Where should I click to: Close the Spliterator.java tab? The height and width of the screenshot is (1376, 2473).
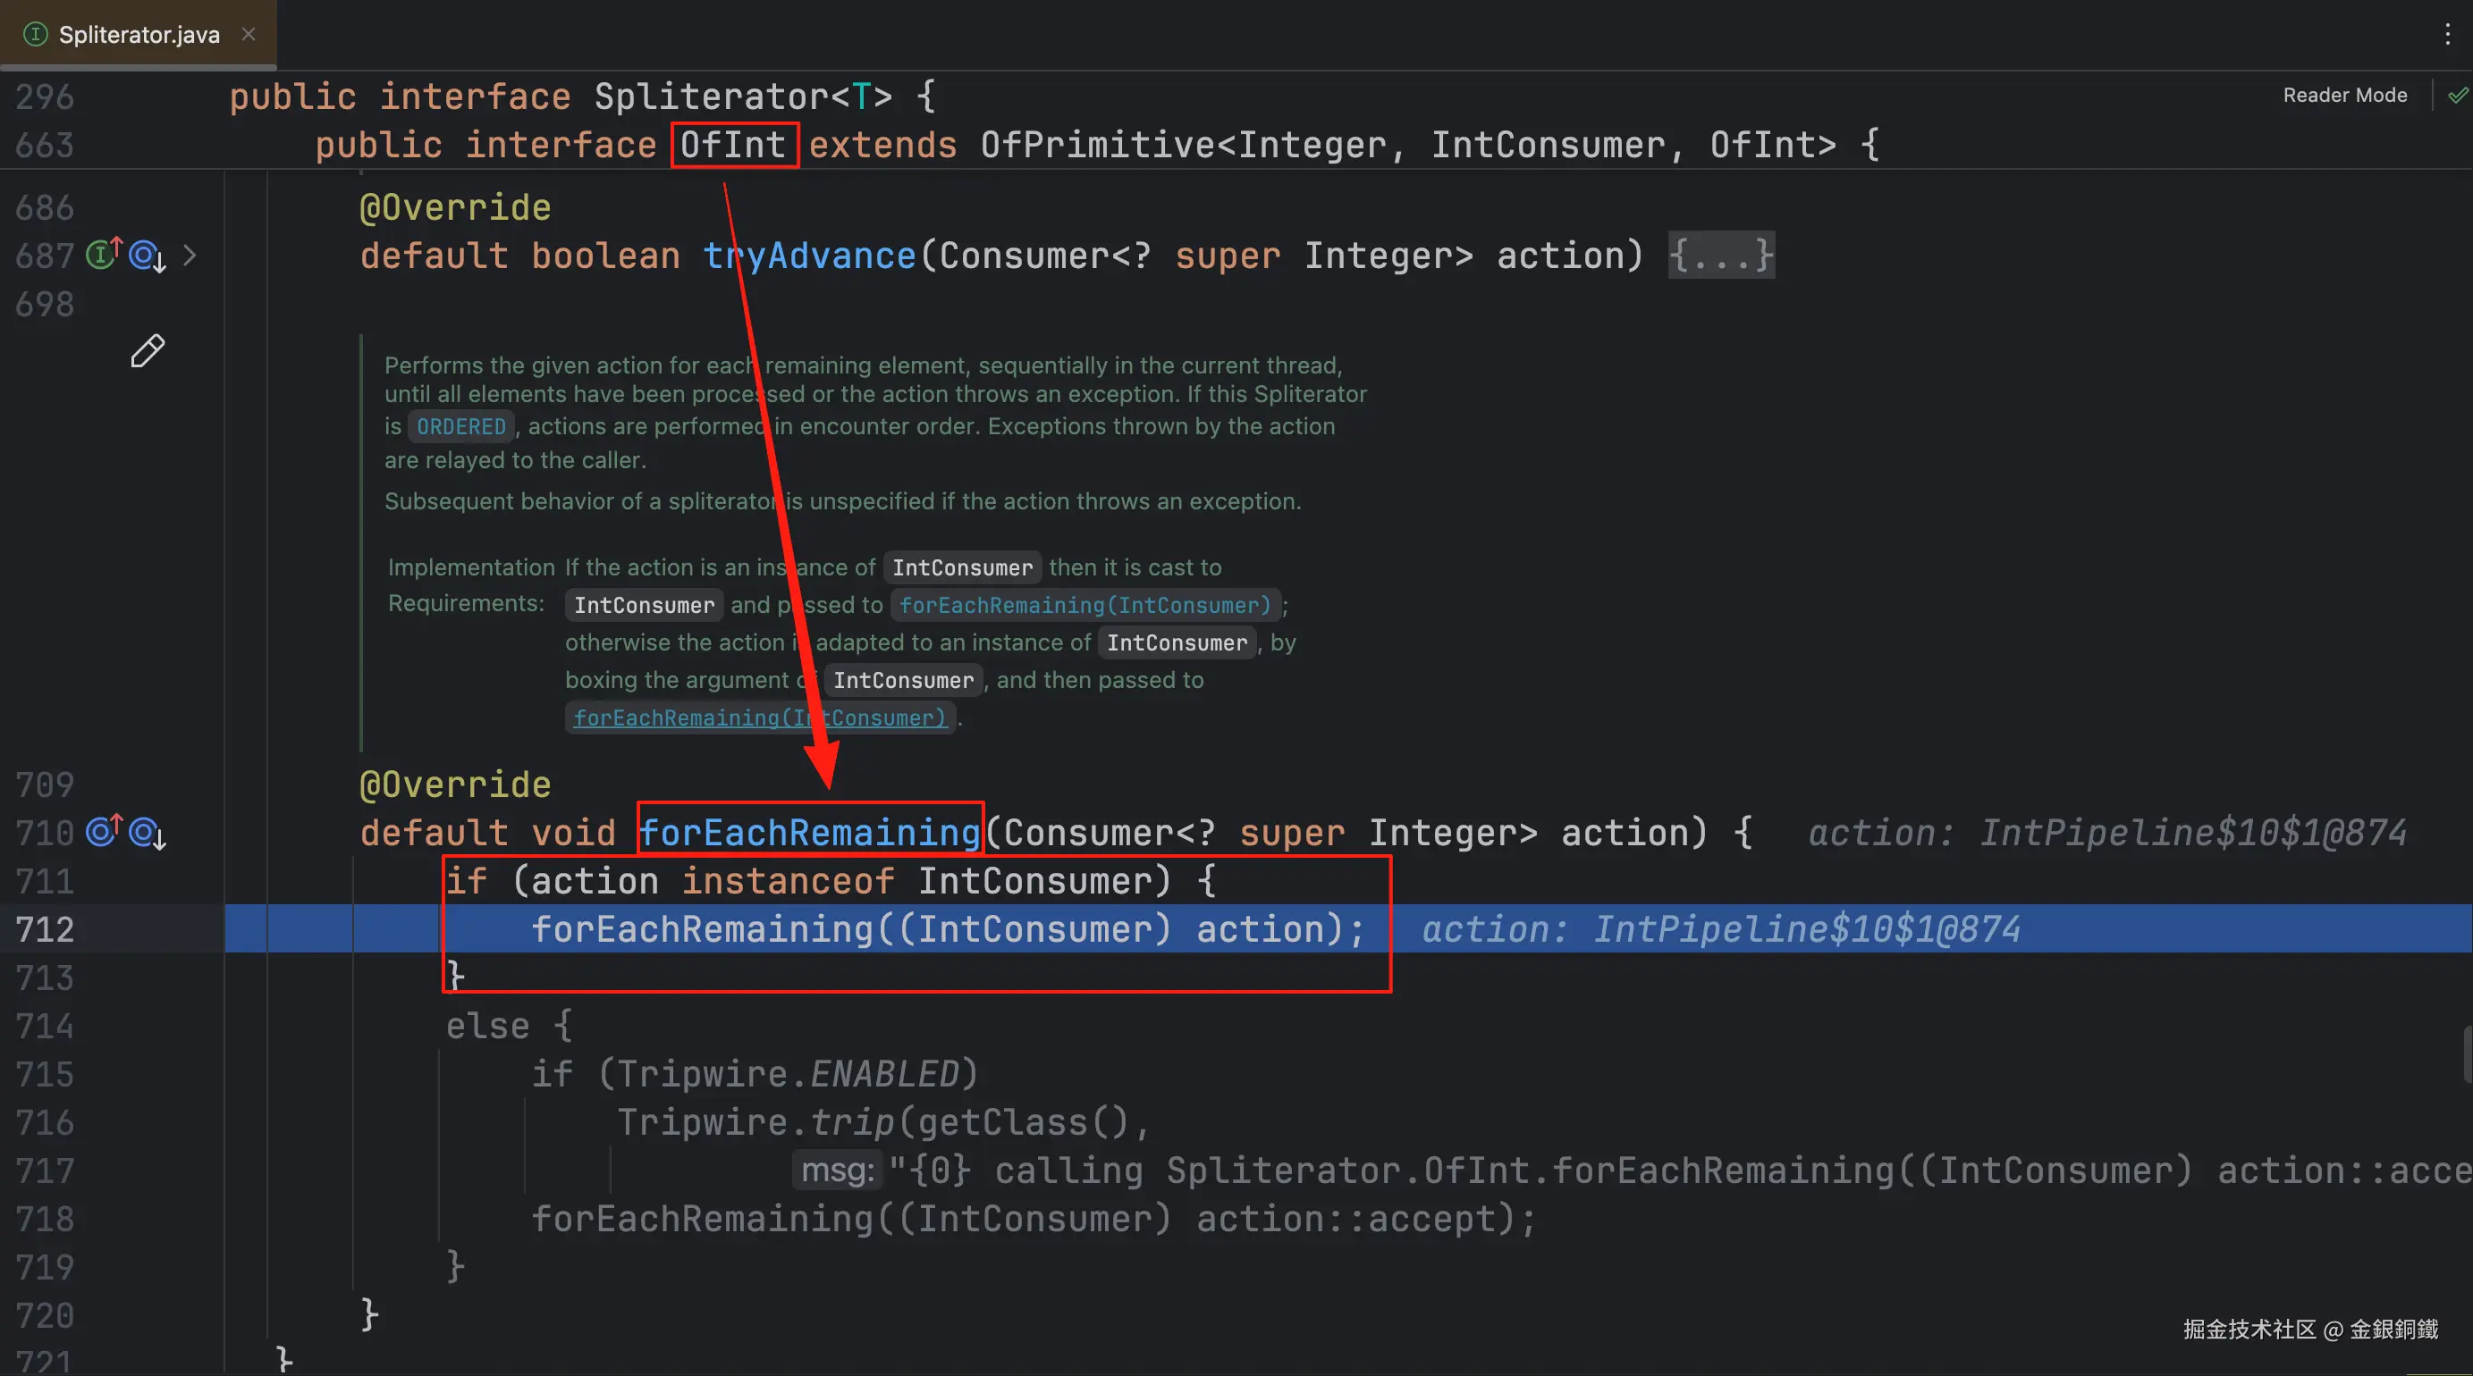click(249, 35)
